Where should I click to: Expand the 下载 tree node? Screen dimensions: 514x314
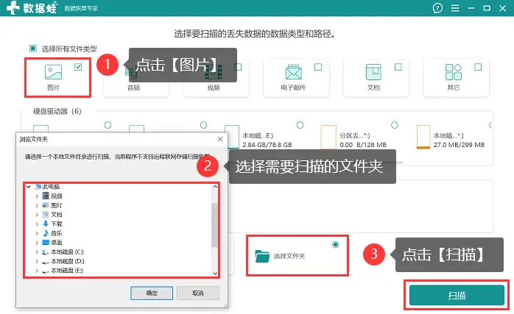click(x=37, y=224)
